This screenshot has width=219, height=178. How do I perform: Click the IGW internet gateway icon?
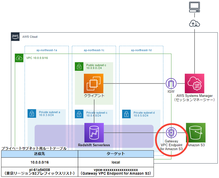click(x=171, y=83)
